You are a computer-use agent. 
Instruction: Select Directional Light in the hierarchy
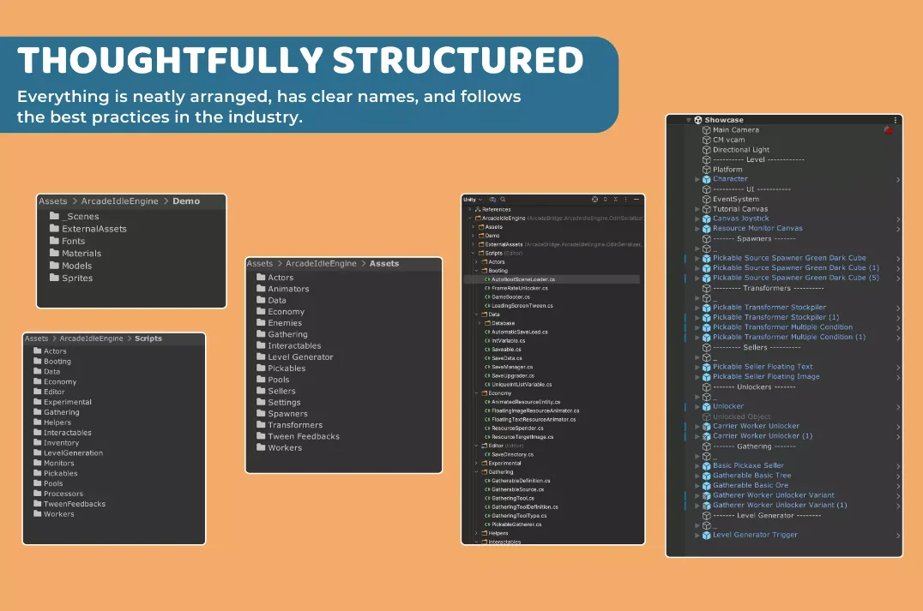click(x=741, y=150)
